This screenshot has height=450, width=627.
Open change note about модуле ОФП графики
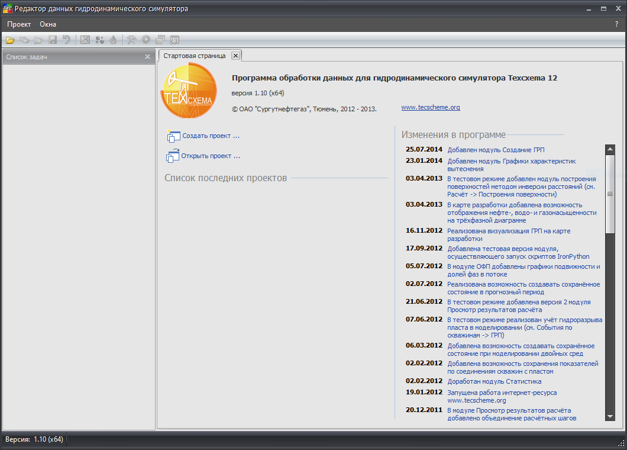pos(523,270)
